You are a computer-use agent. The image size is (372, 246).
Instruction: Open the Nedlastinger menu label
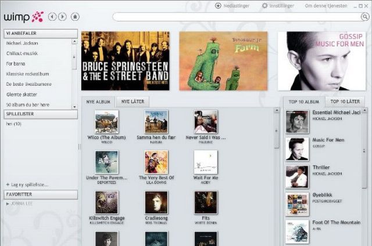pyautogui.click(x=237, y=6)
